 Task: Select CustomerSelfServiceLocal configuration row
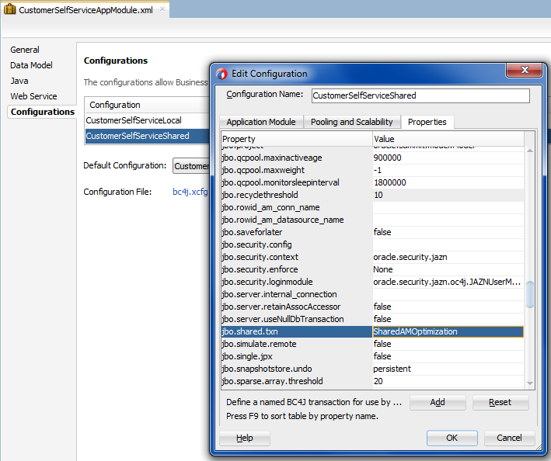pos(147,120)
